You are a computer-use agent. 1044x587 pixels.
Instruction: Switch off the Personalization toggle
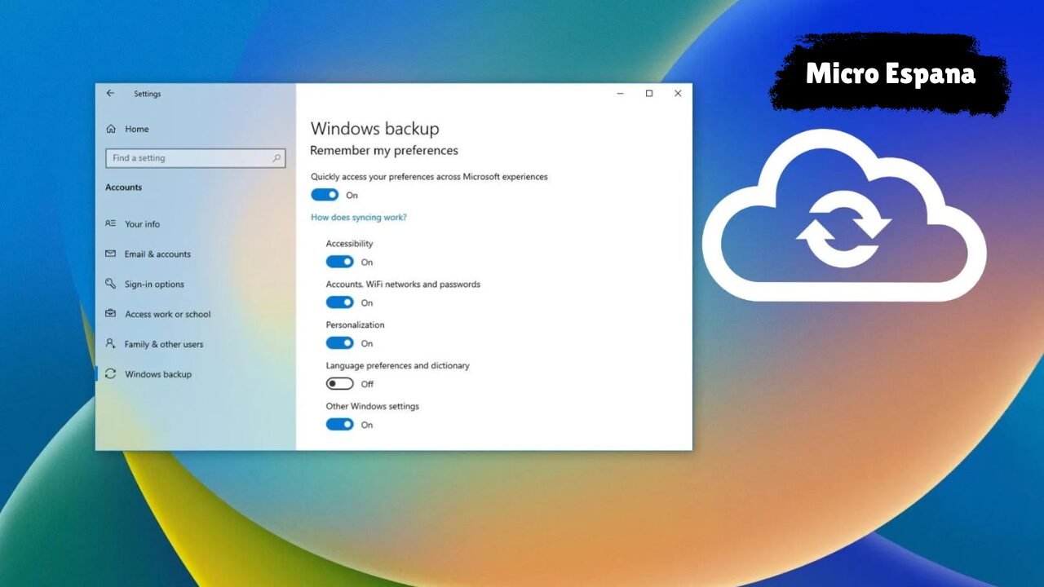pos(339,343)
